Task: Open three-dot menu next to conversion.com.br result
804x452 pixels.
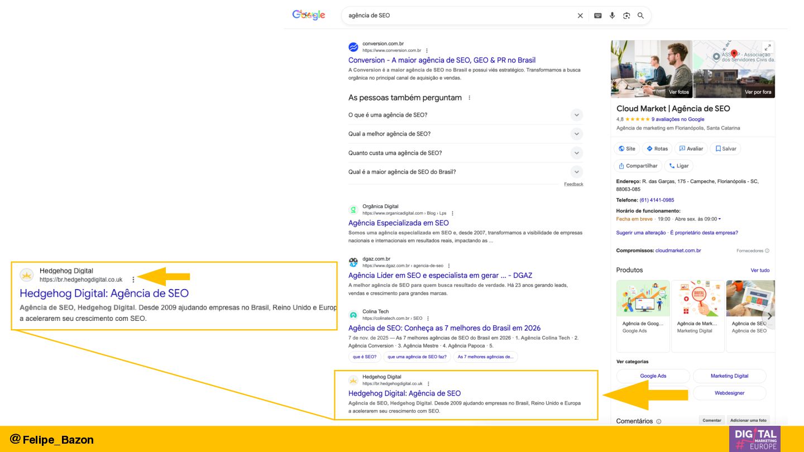Action: (427, 51)
